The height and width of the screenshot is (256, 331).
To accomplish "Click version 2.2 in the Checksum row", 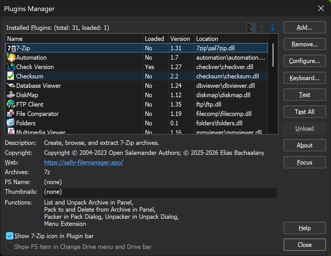I will (x=174, y=76).
